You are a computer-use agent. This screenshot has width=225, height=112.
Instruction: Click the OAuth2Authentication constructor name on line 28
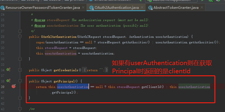(59, 37)
